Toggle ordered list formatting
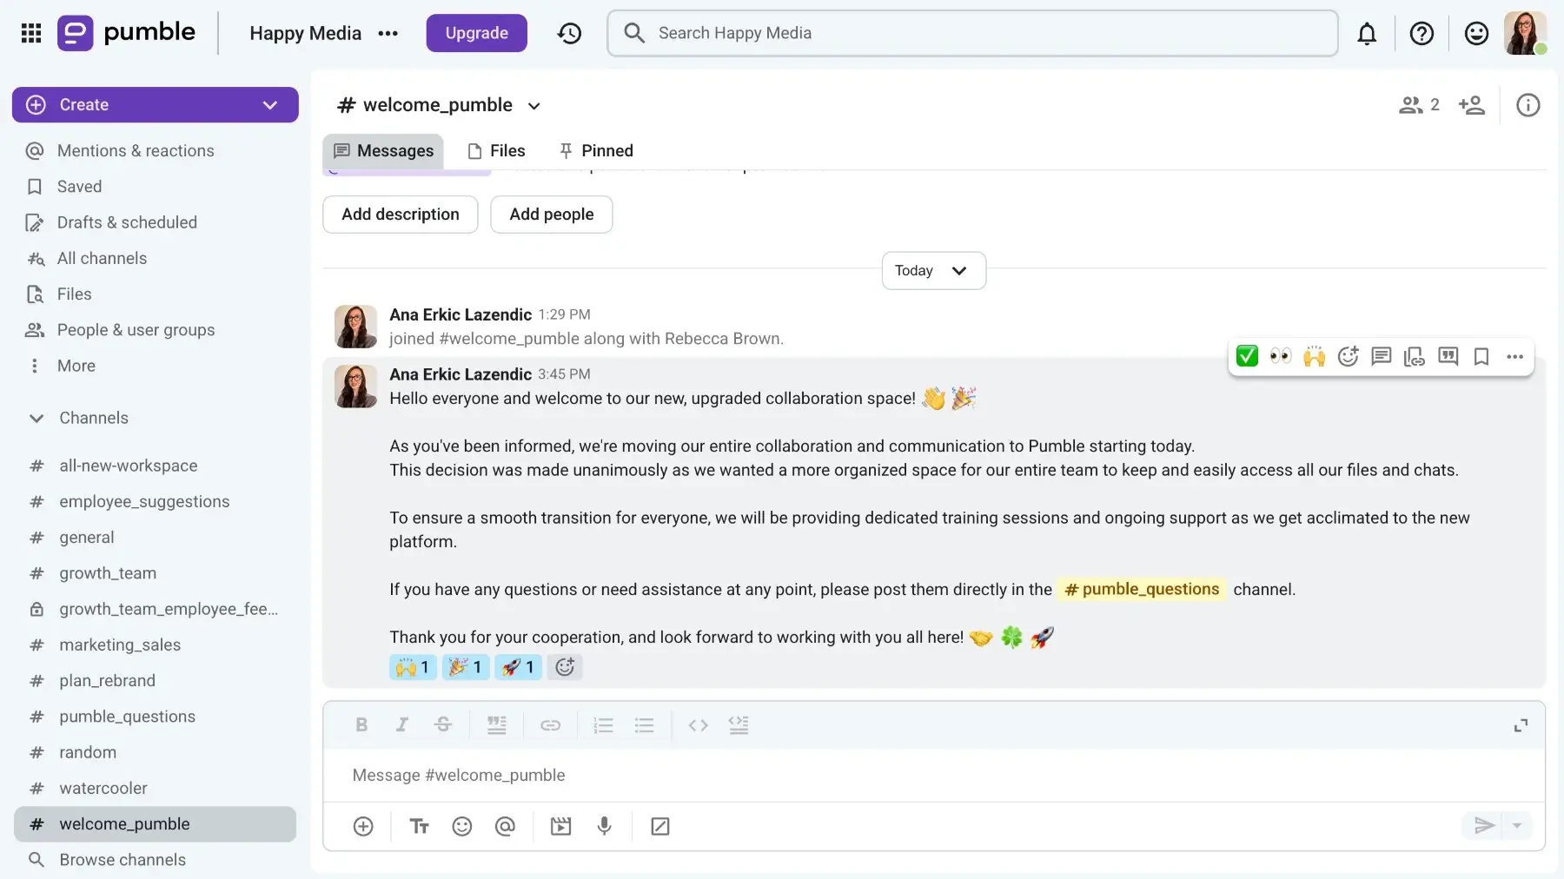 tap(603, 725)
